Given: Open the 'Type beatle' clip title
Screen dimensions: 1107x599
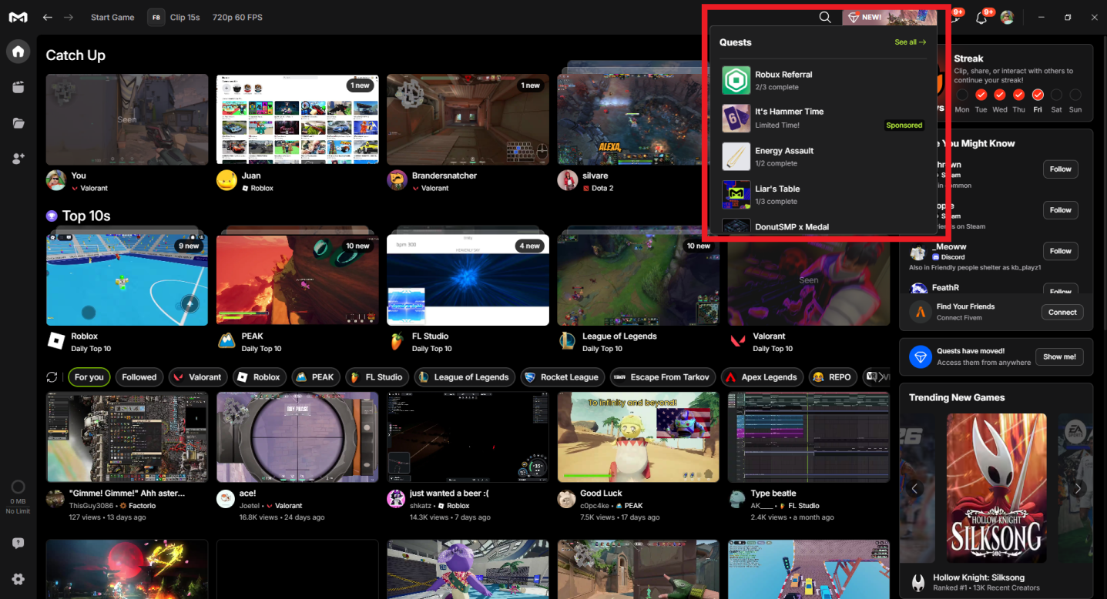Looking at the screenshot, I should pyautogui.click(x=773, y=494).
